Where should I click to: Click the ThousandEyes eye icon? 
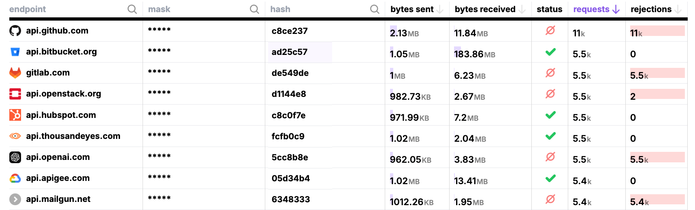click(15, 136)
